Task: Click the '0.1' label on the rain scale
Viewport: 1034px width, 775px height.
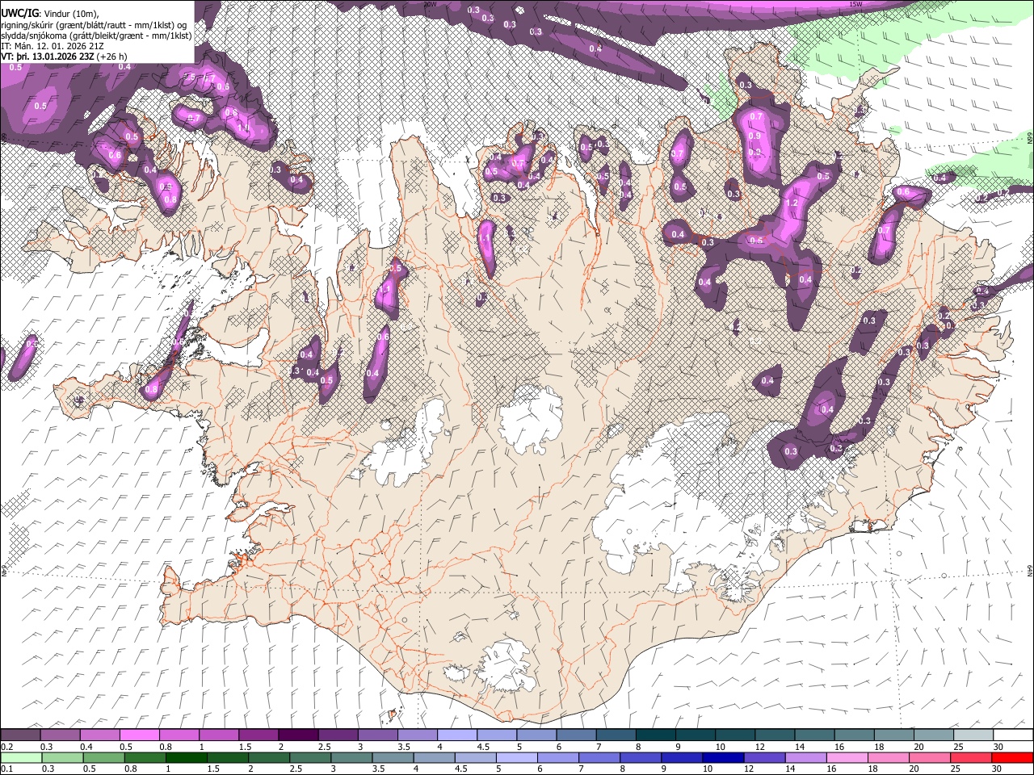Action: point(6,769)
